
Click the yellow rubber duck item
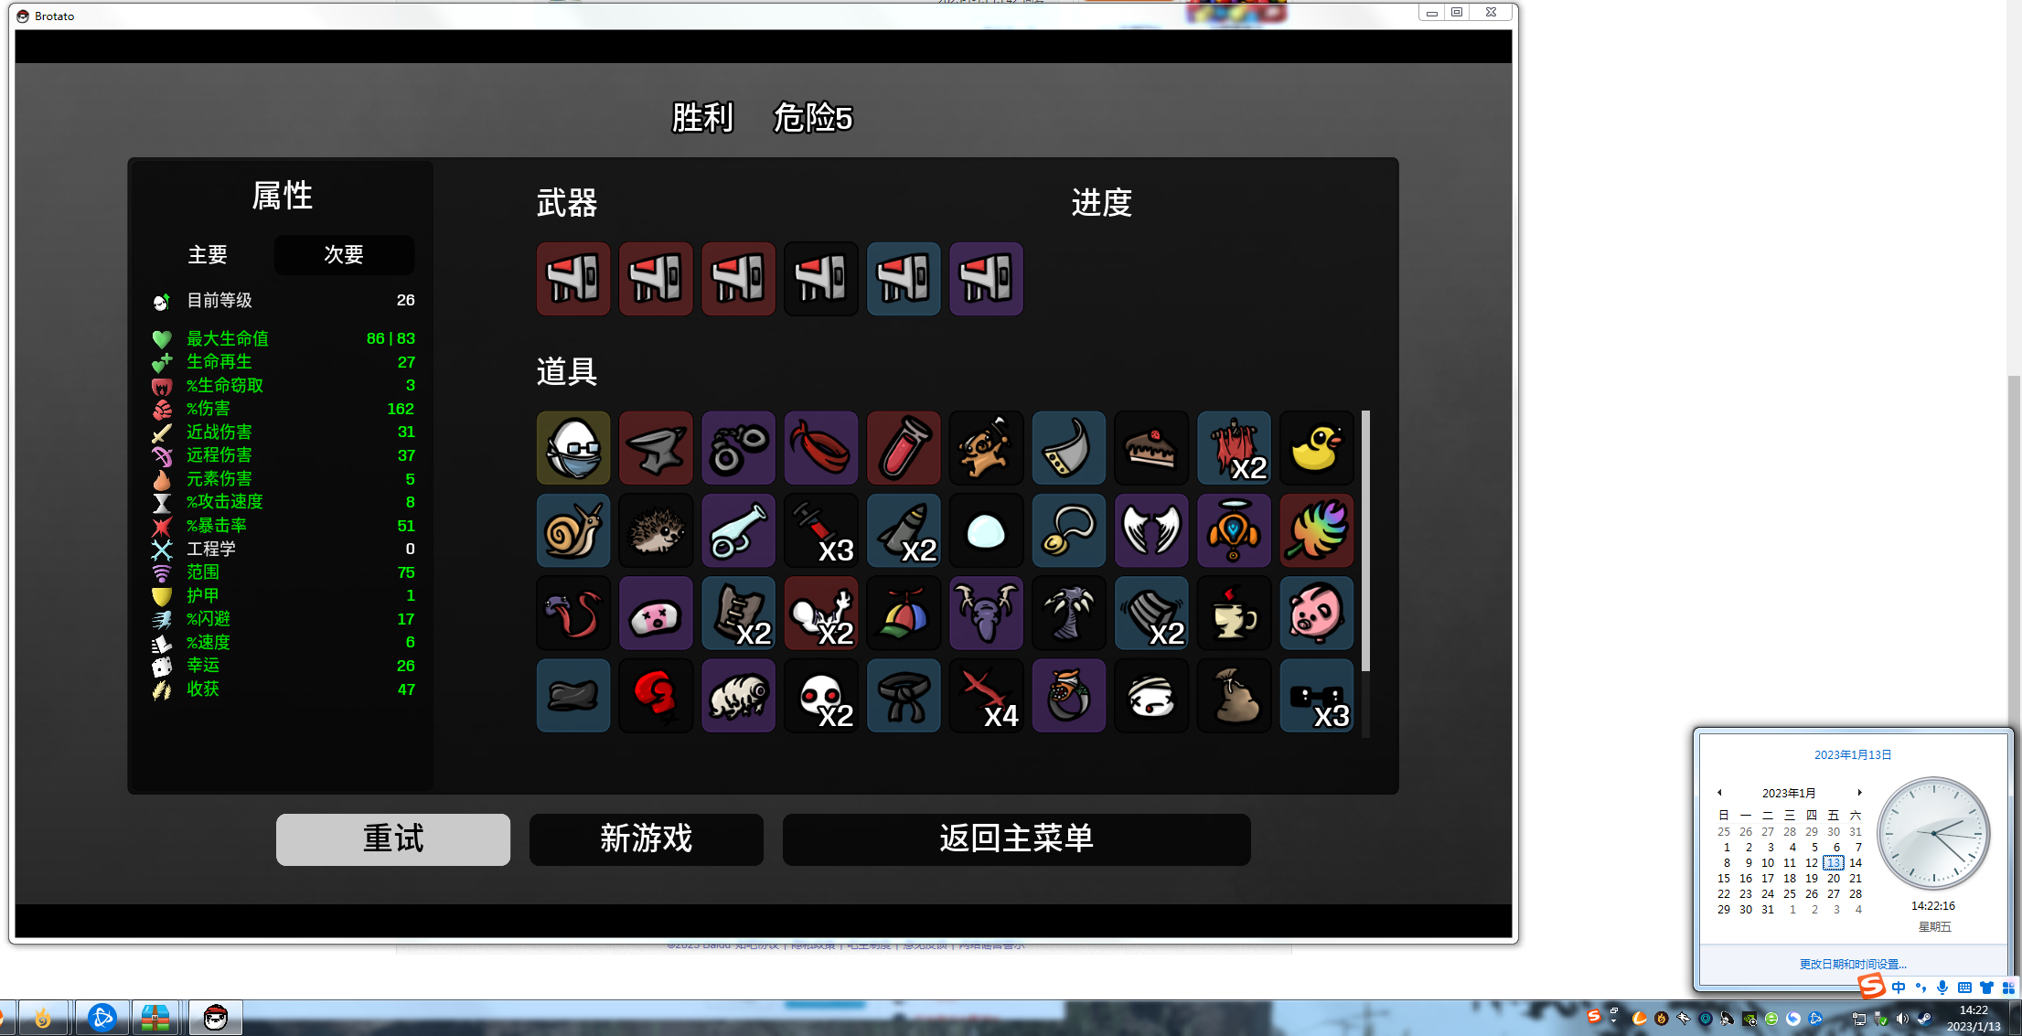pos(1316,448)
